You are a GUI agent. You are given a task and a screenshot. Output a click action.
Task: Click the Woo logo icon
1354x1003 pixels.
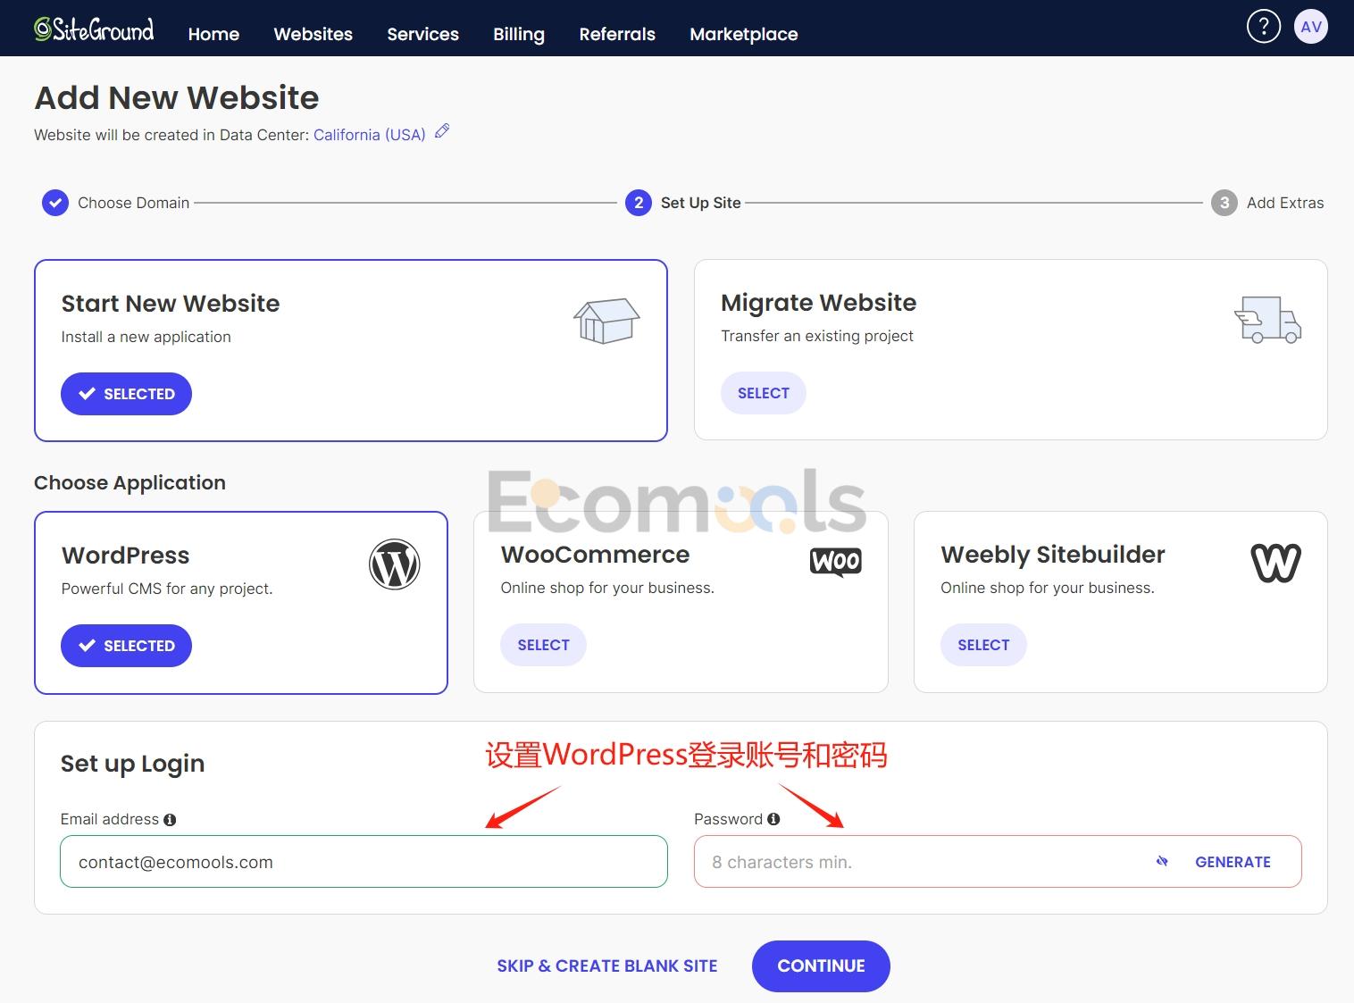coord(836,562)
